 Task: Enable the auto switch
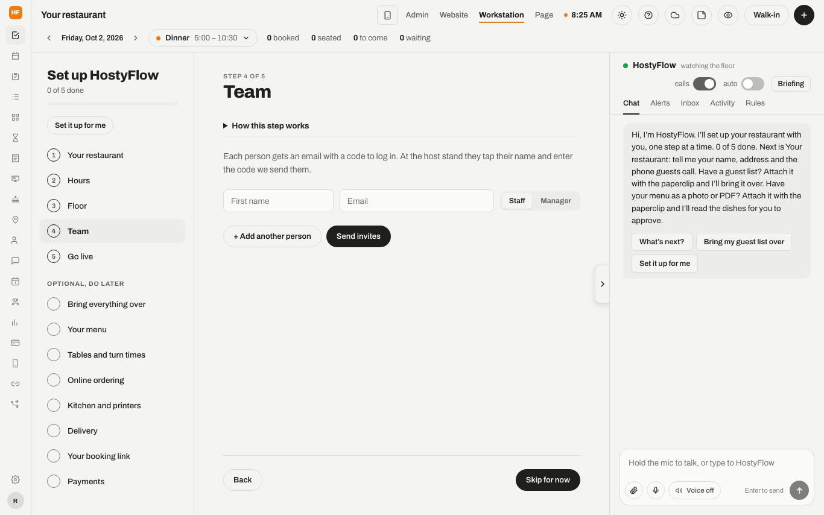coord(752,84)
